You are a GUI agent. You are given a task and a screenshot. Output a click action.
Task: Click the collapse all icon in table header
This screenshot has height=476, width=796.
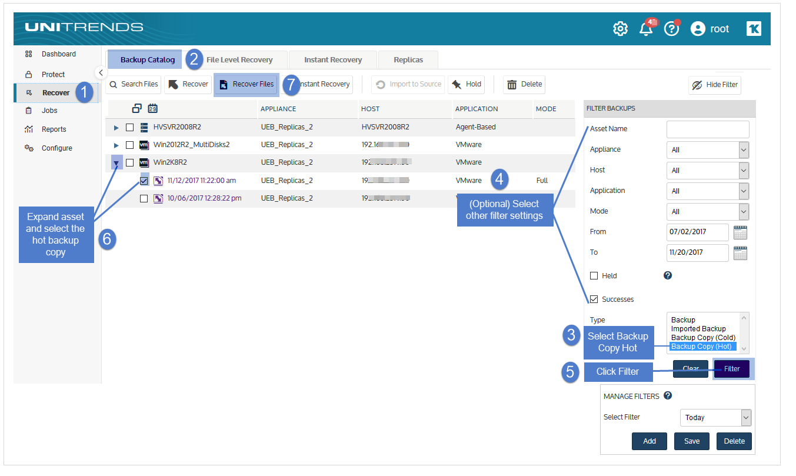point(137,108)
